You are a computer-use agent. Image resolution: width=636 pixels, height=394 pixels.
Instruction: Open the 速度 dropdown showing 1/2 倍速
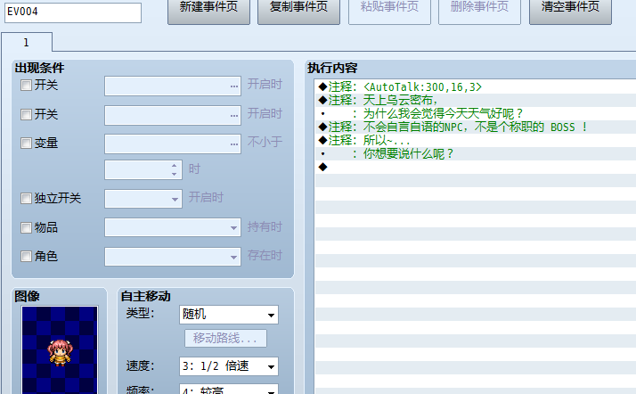tap(229, 366)
